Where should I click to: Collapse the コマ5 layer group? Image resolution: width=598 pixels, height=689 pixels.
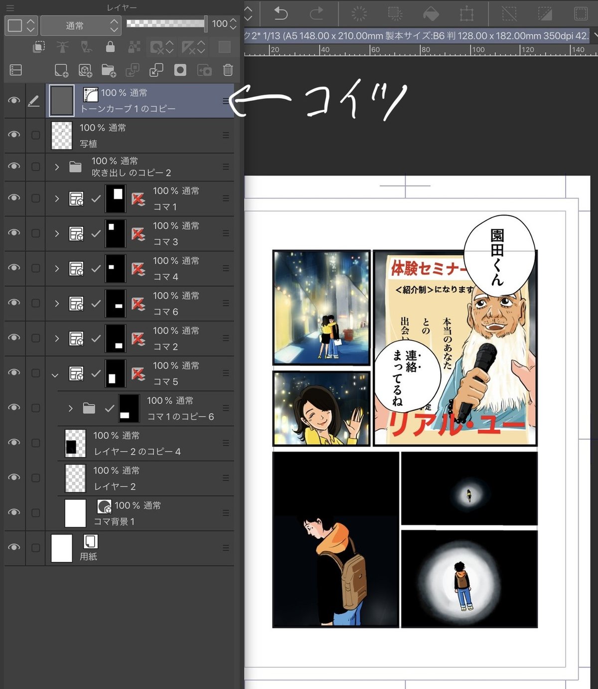[55, 375]
